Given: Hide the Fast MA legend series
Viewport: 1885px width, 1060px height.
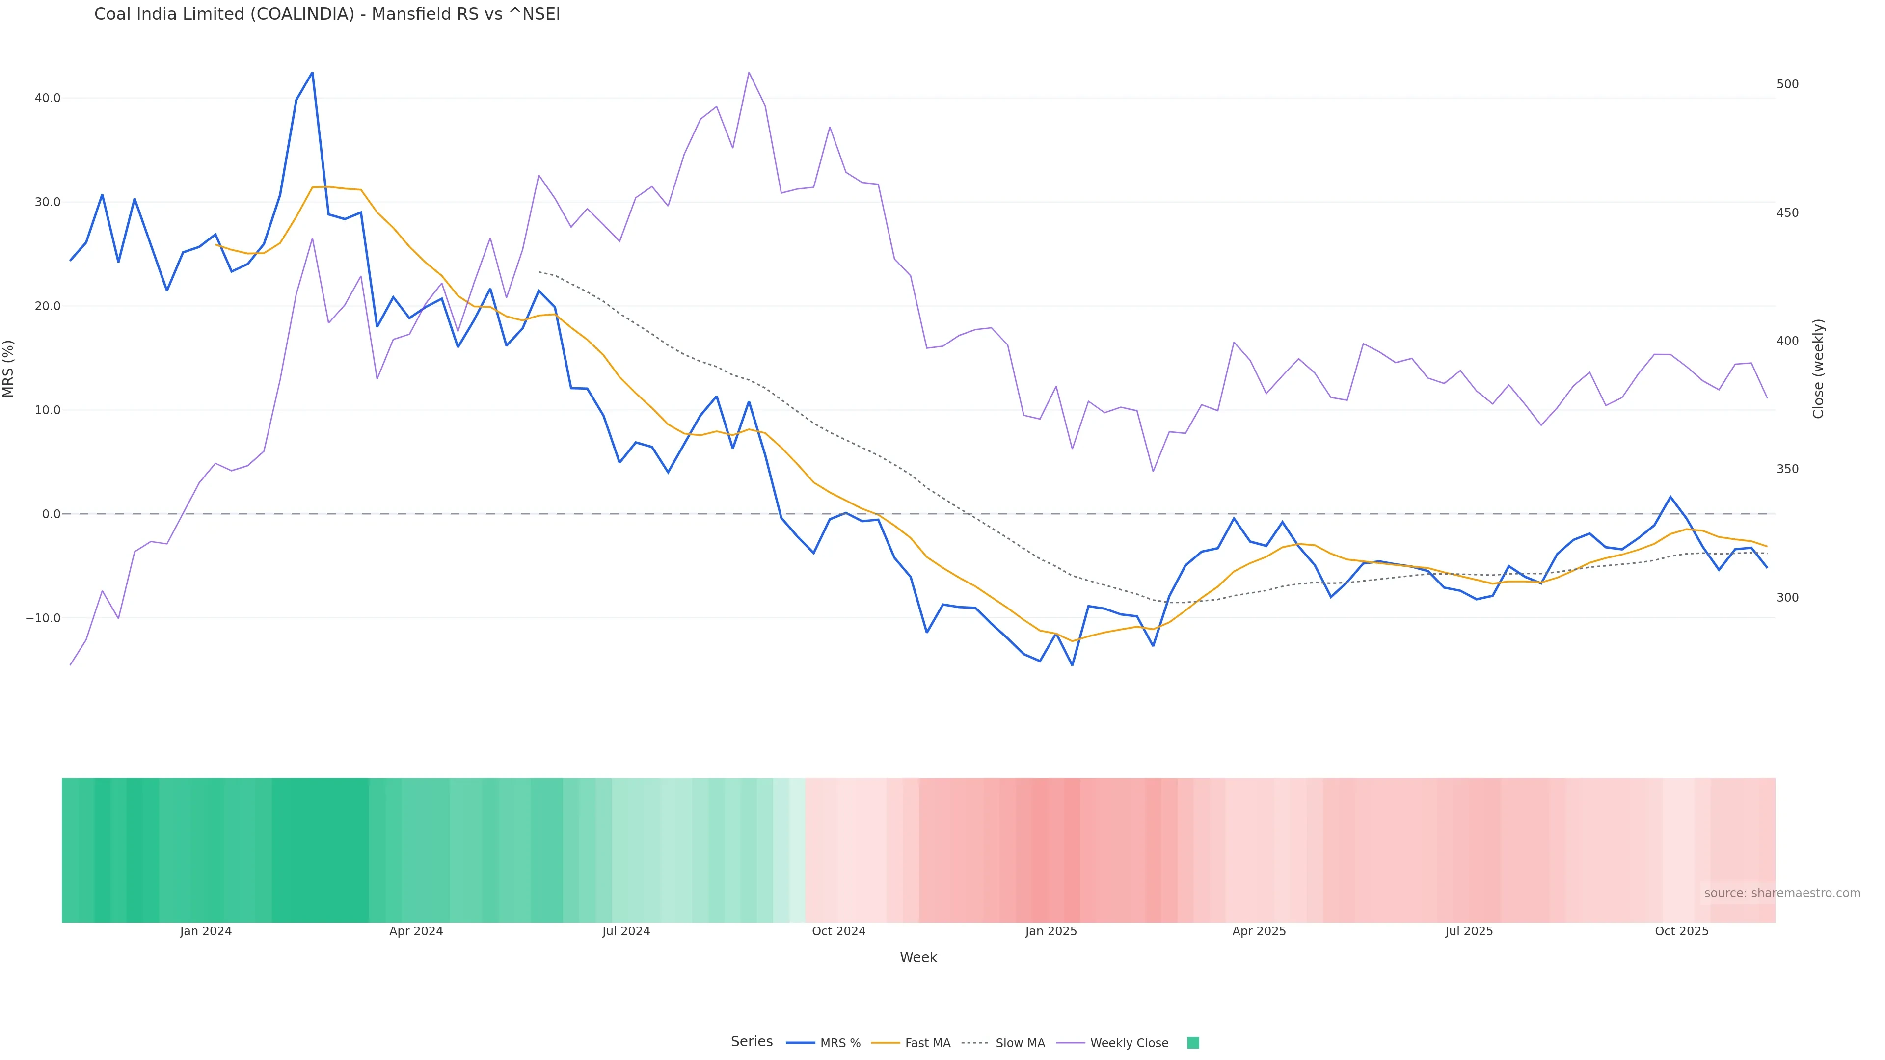Looking at the screenshot, I should (927, 1043).
